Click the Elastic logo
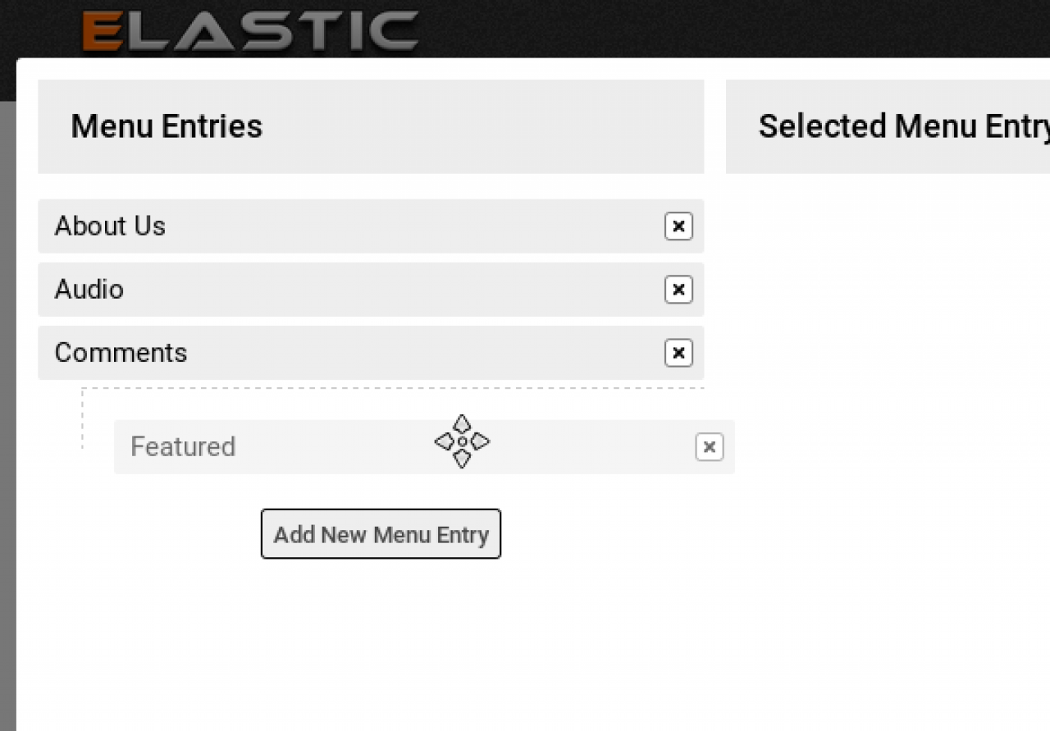Viewport: 1050px width, 731px height. coord(250,30)
